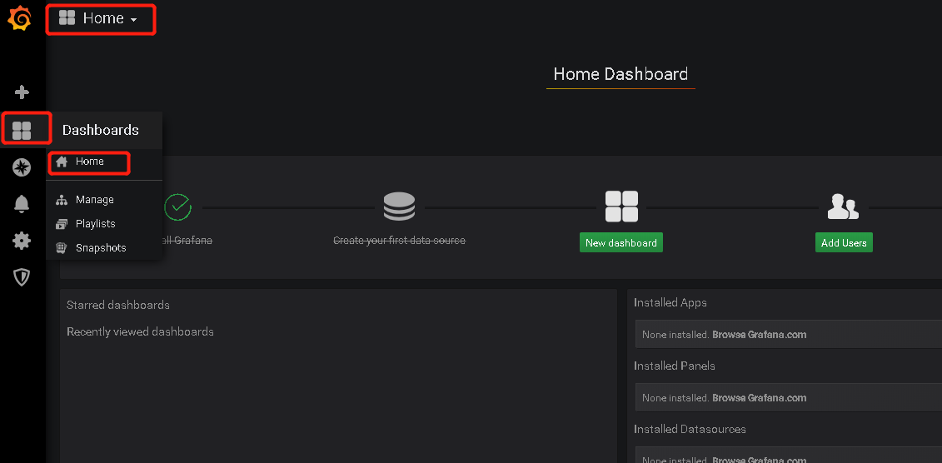Click the Add Users people icon
Image resolution: width=942 pixels, height=463 pixels.
click(x=843, y=207)
